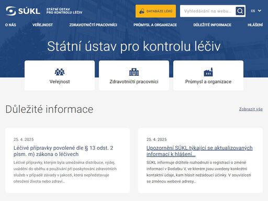Screen dimensions: 268x201
Task: Select the Zdravotničtí pracovníci card label
Action: click(134, 82)
